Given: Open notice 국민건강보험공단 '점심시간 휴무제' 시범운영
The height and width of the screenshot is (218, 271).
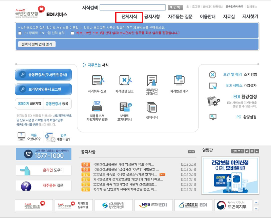Looking at the screenshot, I should pyautogui.click(x=126, y=169).
